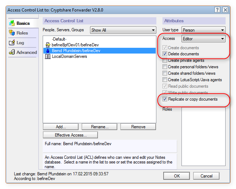Click the Cancel button
Viewport: 236px width, 189px height.
(x=206, y=176)
